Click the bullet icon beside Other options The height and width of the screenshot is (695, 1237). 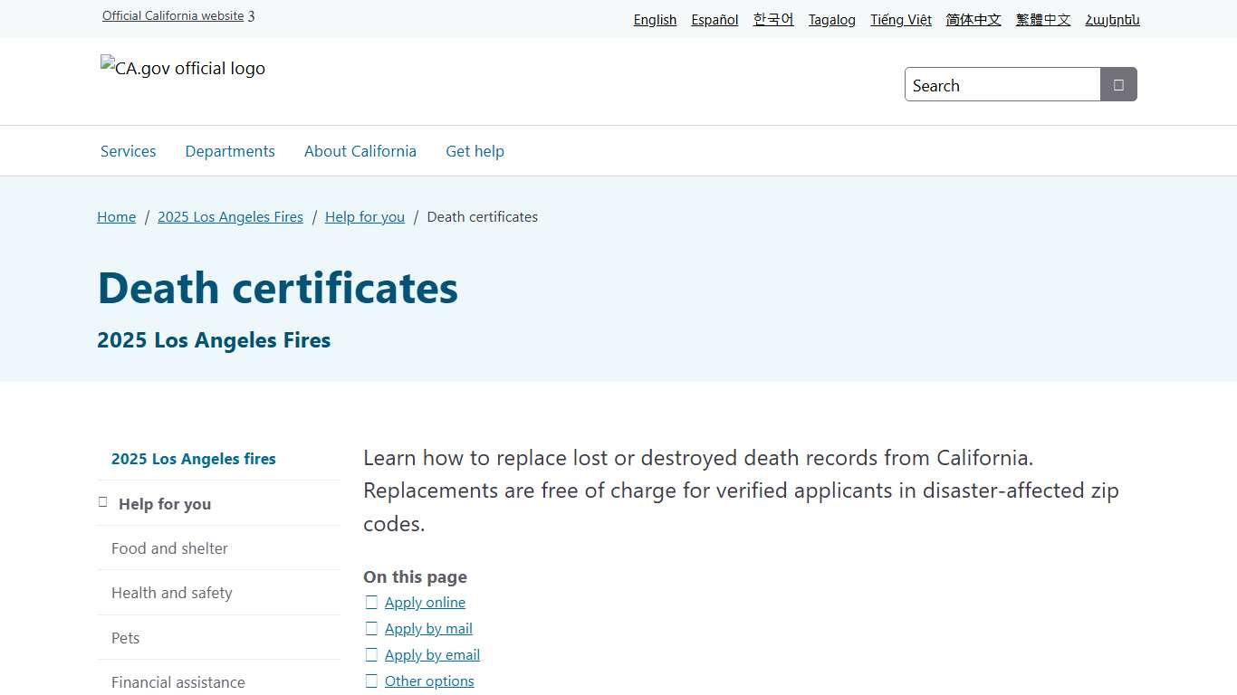click(x=371, y=681)
